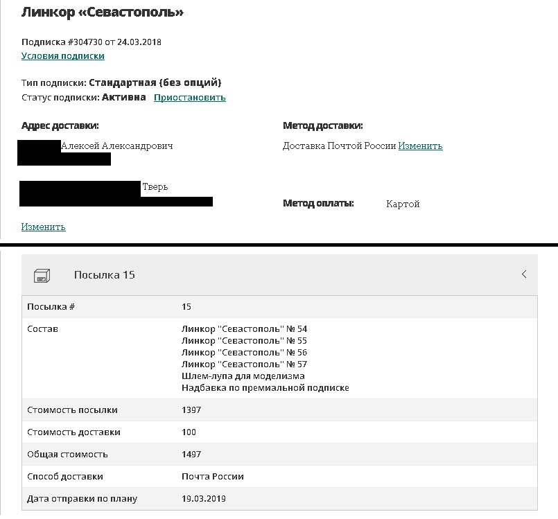Click the package box icon beside Посылка 15
This screenshot has width=558, height=519.
(x=41, y=275)
